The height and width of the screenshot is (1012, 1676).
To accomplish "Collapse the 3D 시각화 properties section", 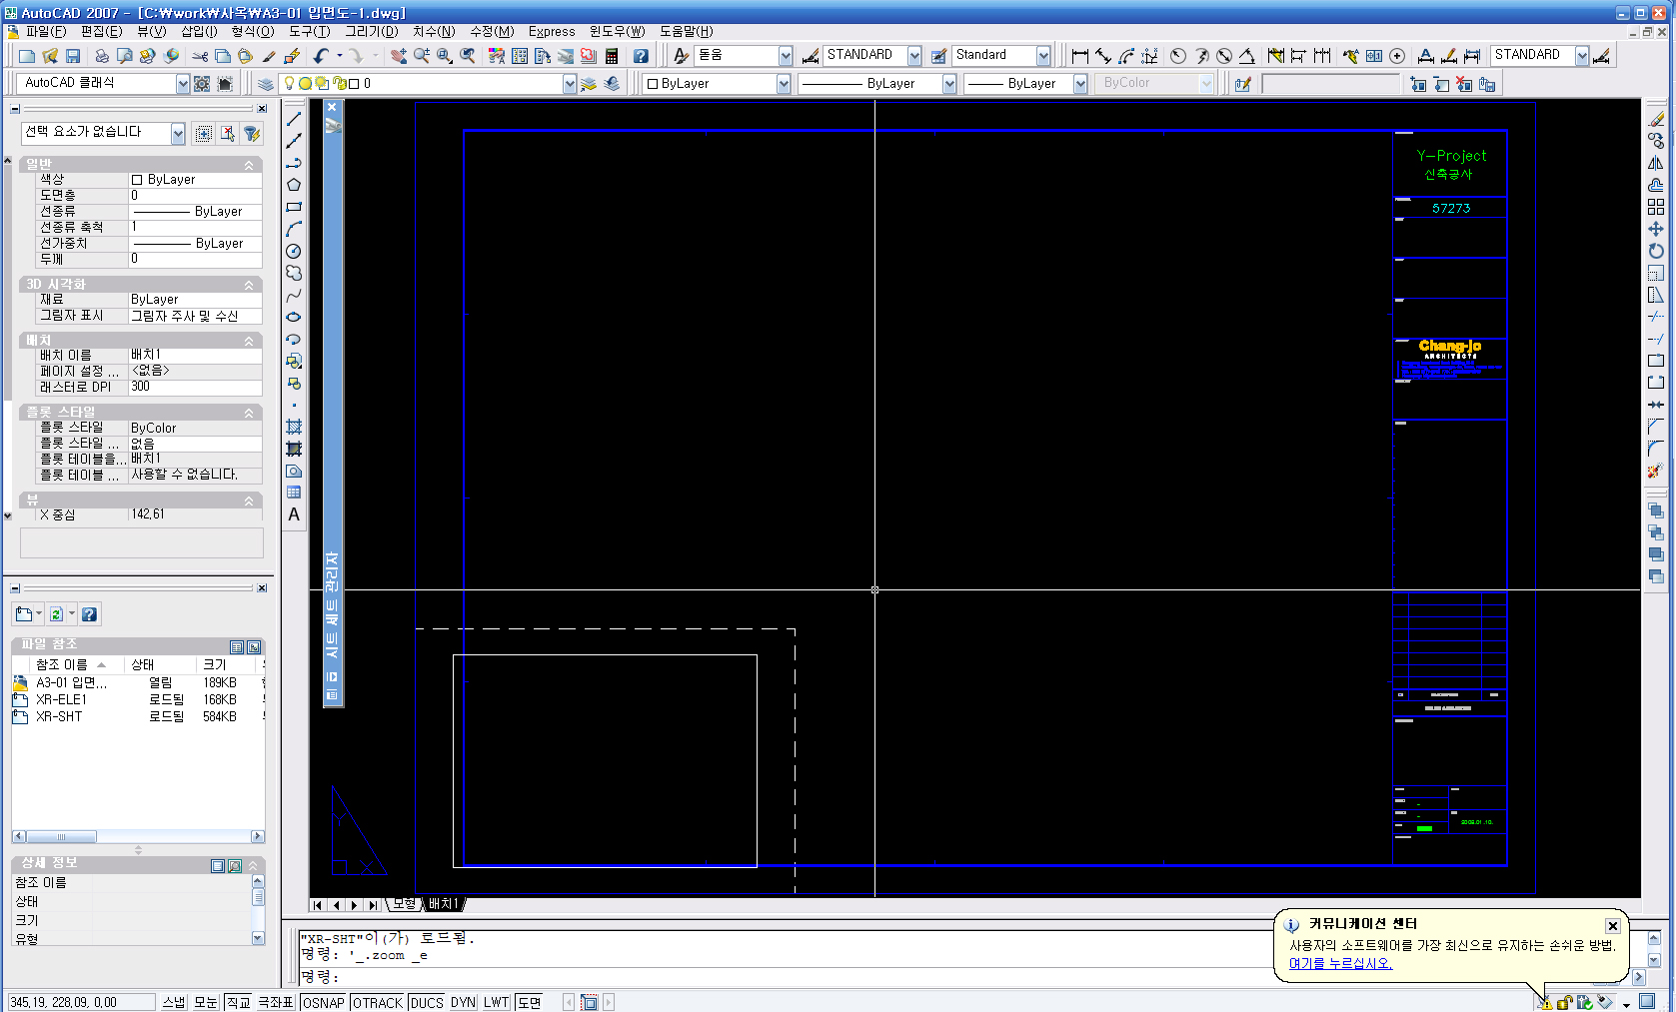I will (249, 285).
